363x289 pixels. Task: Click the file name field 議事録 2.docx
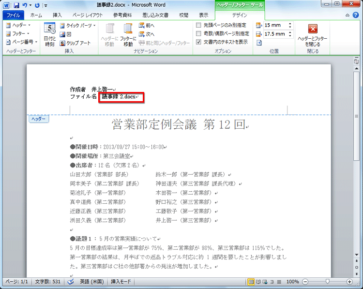point(120,97)
